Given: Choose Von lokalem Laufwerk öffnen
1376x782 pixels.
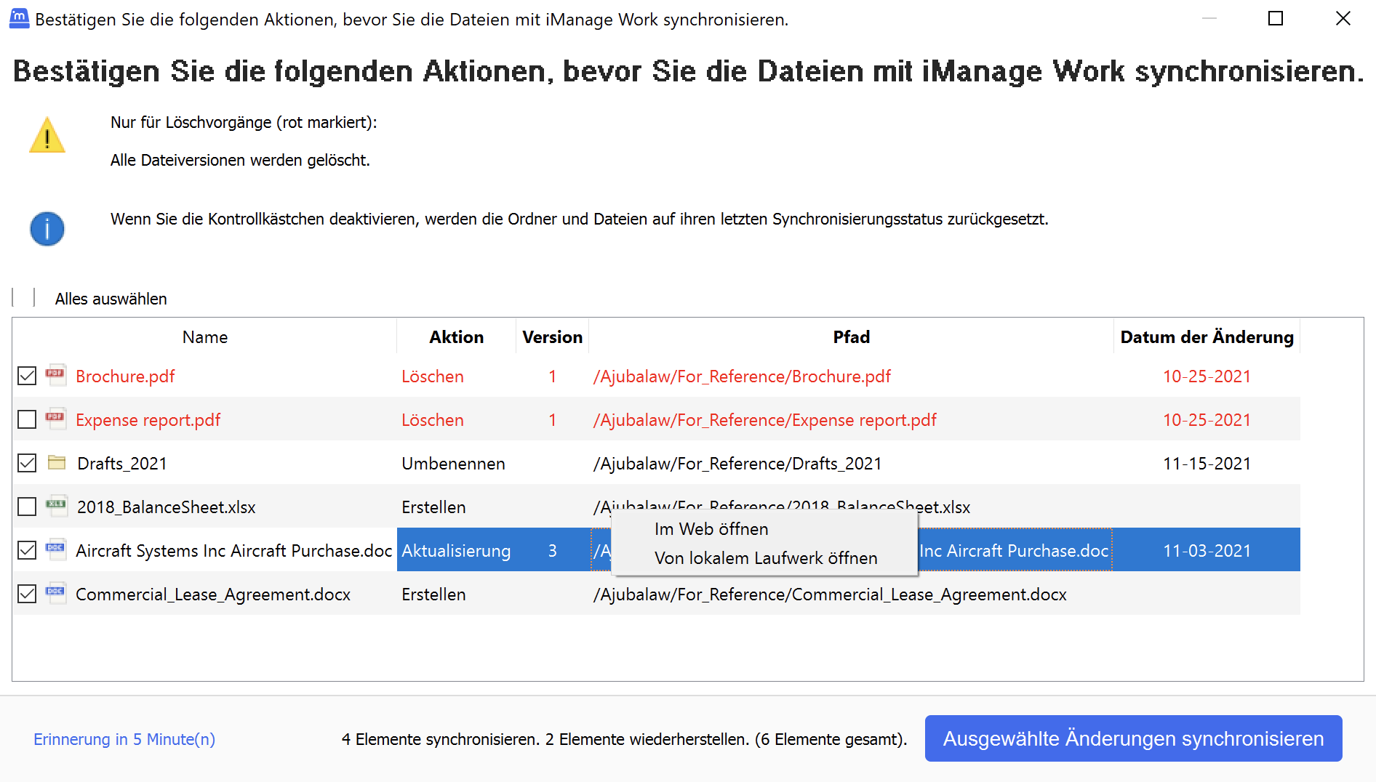Looking at the screenshot, I should (x=766, y=558).
